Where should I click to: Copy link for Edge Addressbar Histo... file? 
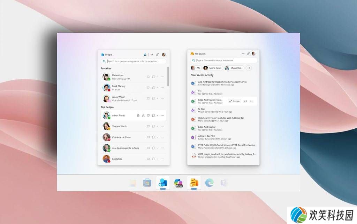pyautogui.click(x=246, y=101)
